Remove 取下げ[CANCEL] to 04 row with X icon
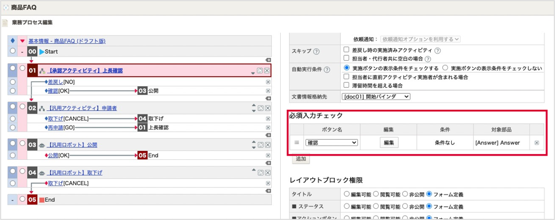This screenshot has width=555, height=220. click(268, 119)
